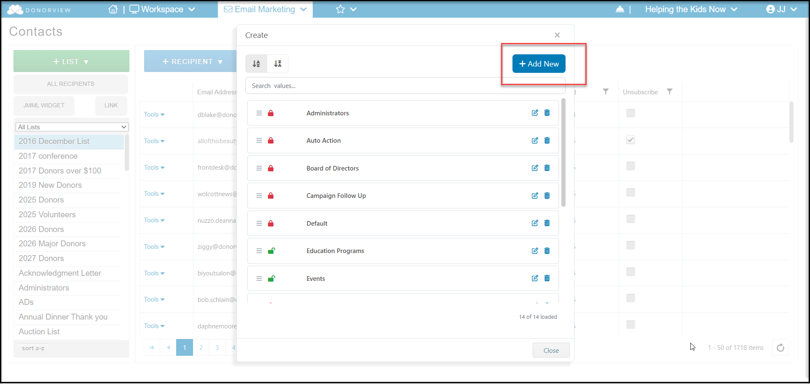
Task: Show ALL RECIPIENTS
Action: click(71, 84)
